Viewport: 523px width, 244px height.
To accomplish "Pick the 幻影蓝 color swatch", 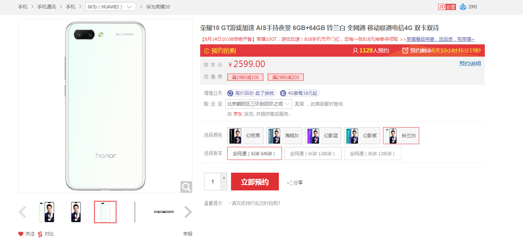I will pos(323,136).
